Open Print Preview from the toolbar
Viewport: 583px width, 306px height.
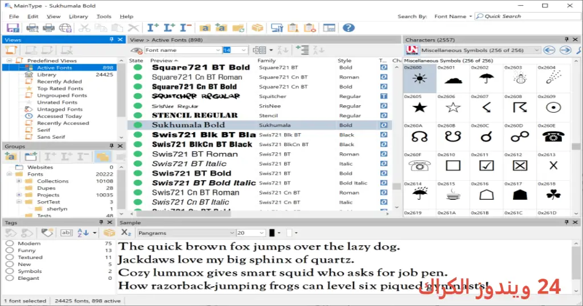32,28
